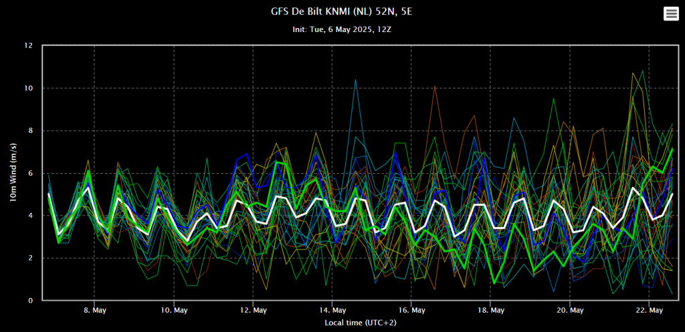Click the 12. May date tick label

click(x=253, y=310)
